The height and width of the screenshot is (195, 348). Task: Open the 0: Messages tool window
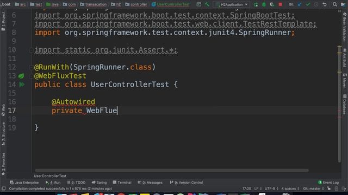pos(150,183)
